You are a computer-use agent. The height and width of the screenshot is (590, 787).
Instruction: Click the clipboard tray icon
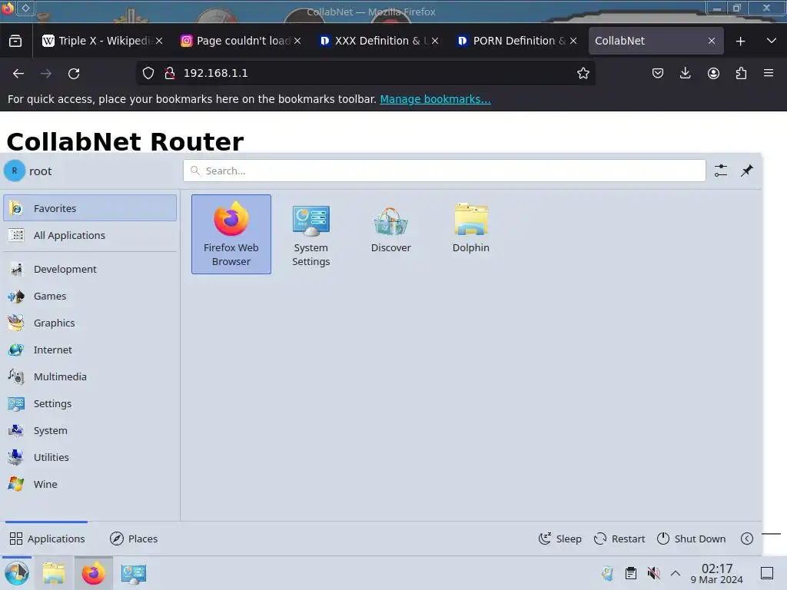(x=631, y=573)
